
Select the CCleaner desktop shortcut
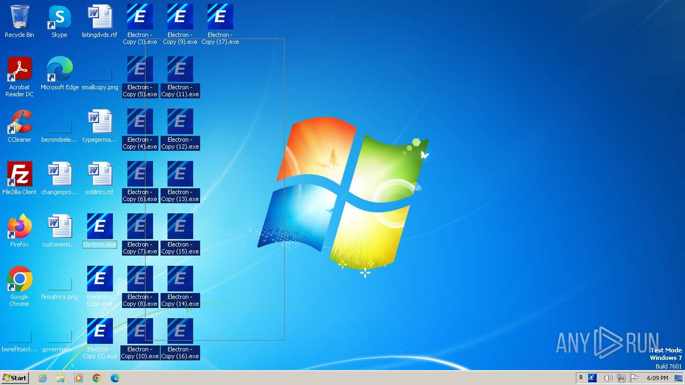(19, 126)
